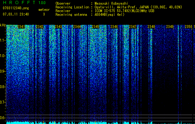Click the meteor count 3
Image resolution: width=195 pixels, height=124 pixels.
[44, 14]
